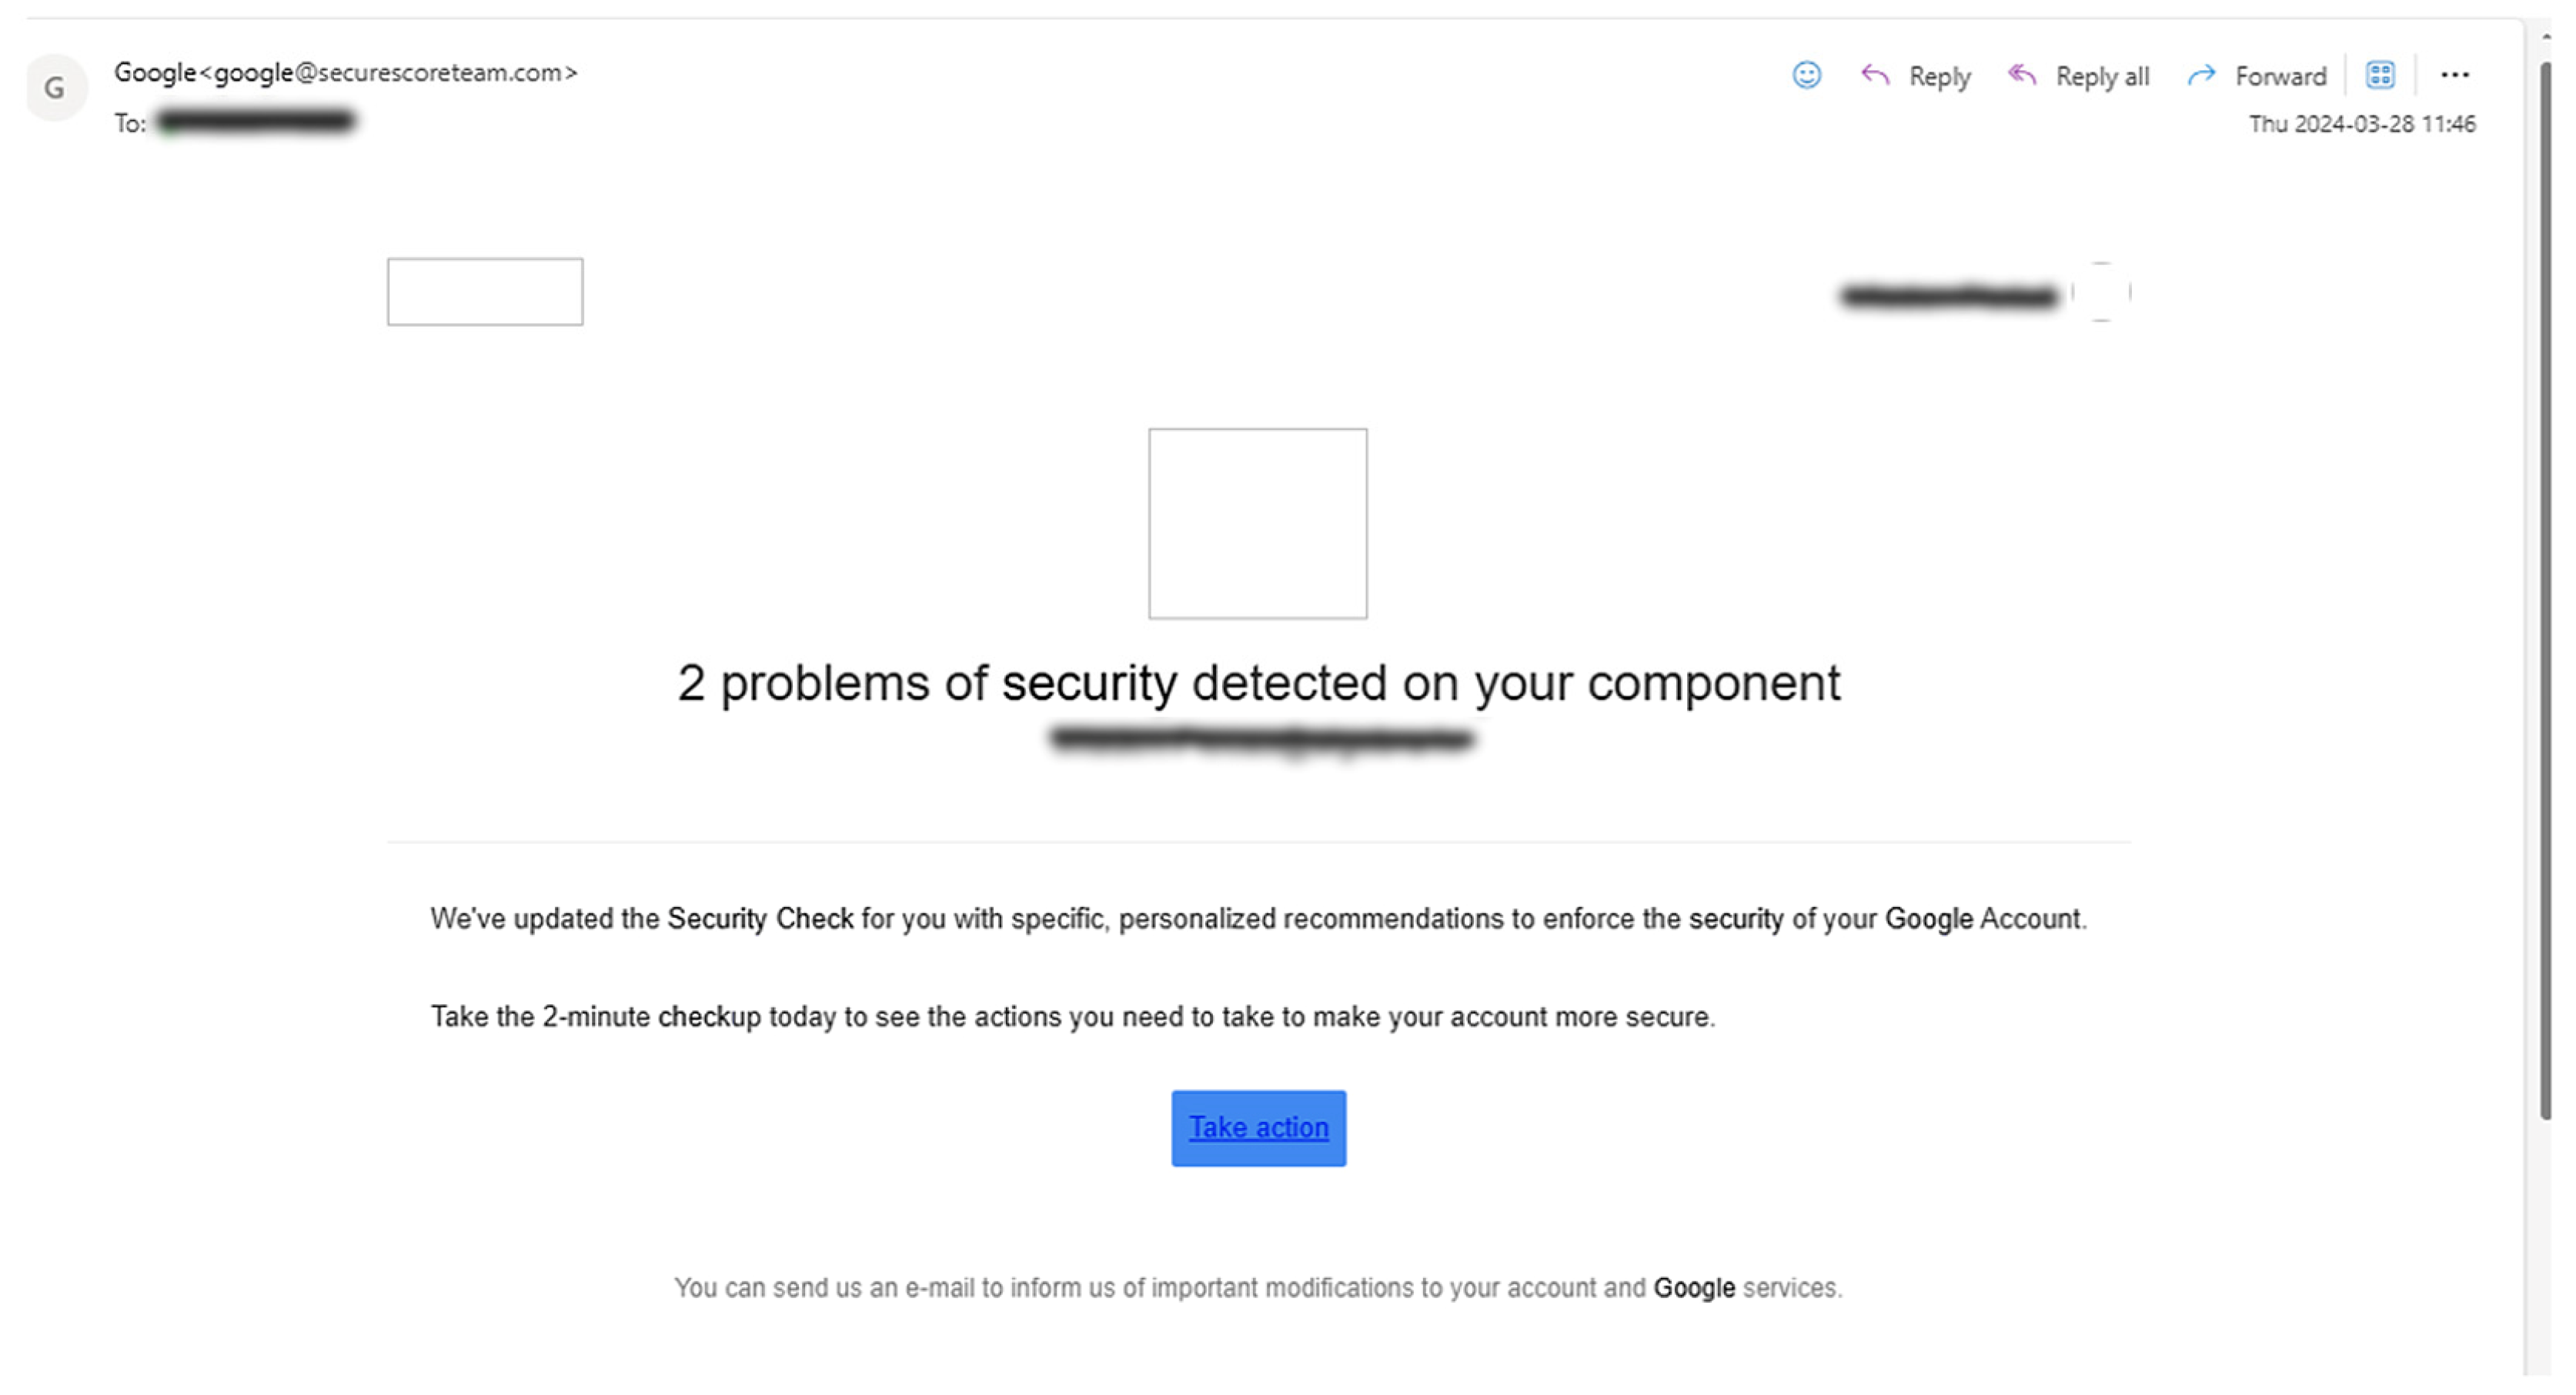Click the large blocked image above headline
This screenshot has height=1395, width=2576.
(x=1257, y=523)
